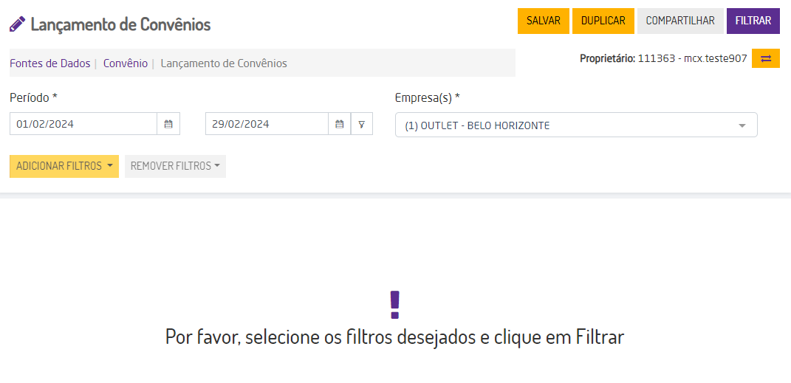Click the Compartilhar button
Viewport: 791px width, 383px height.
point(680,21)
